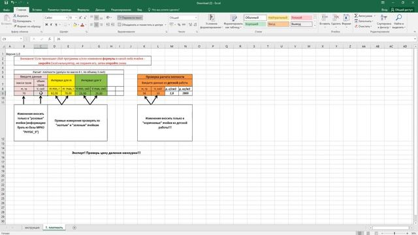418x235 pixels.
Task: Open Условное форматирование conditional formatting
Action: pyautogui.click(x=211, y=22)
